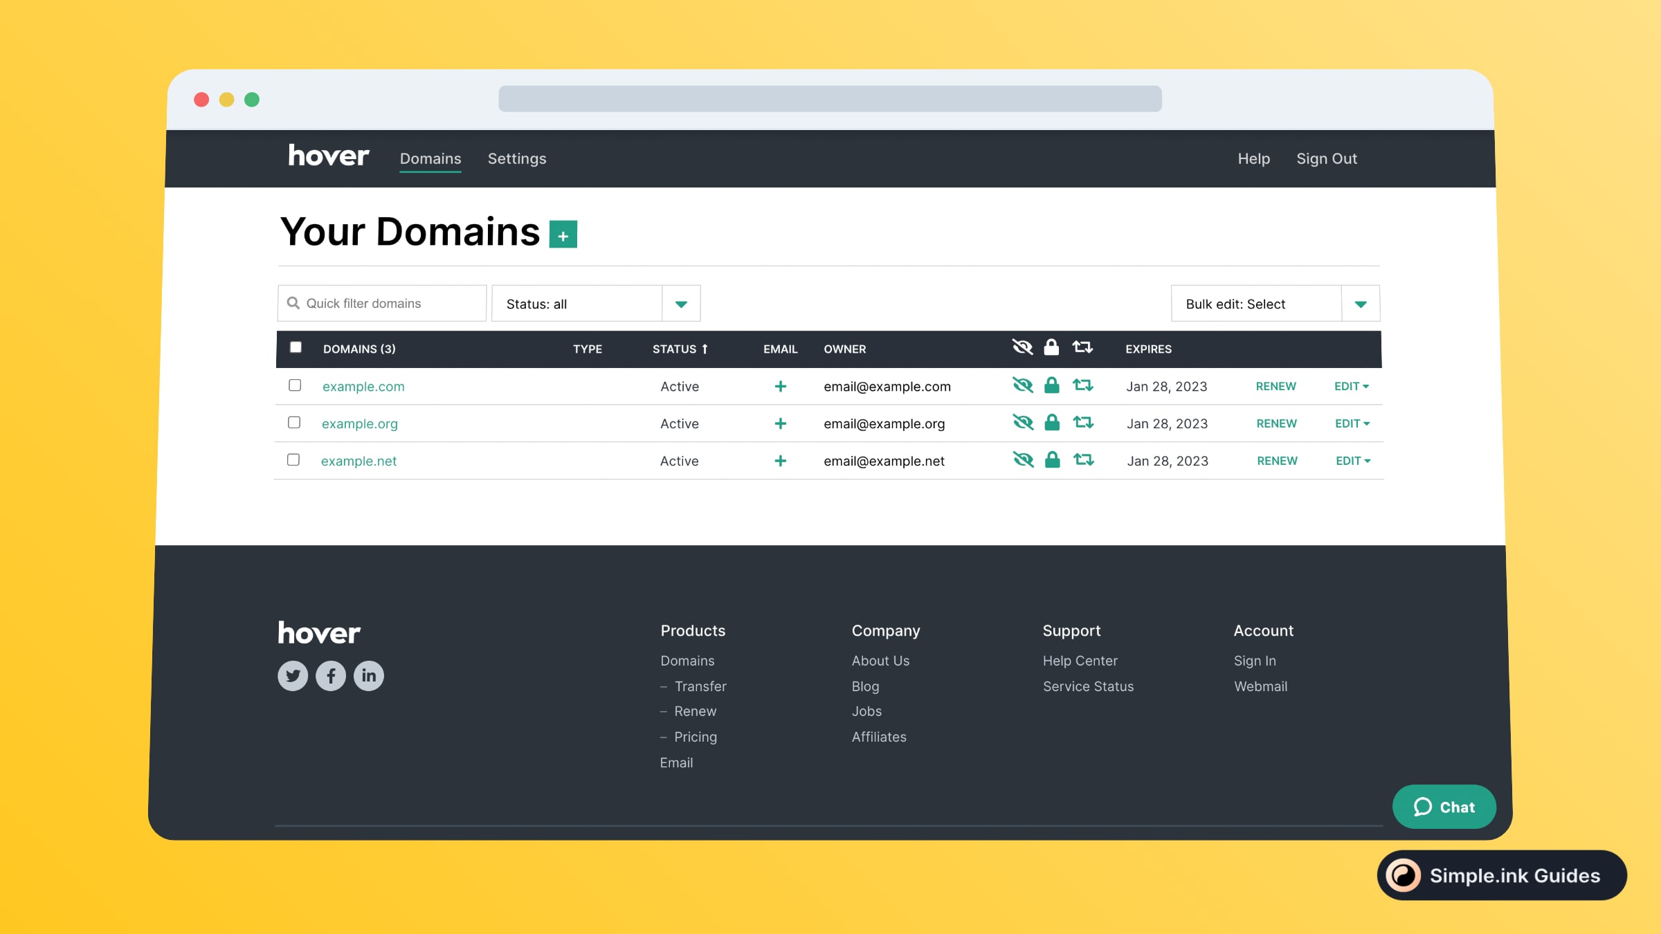Open Hover's Twitter page icon

click(x=293, y=675)
